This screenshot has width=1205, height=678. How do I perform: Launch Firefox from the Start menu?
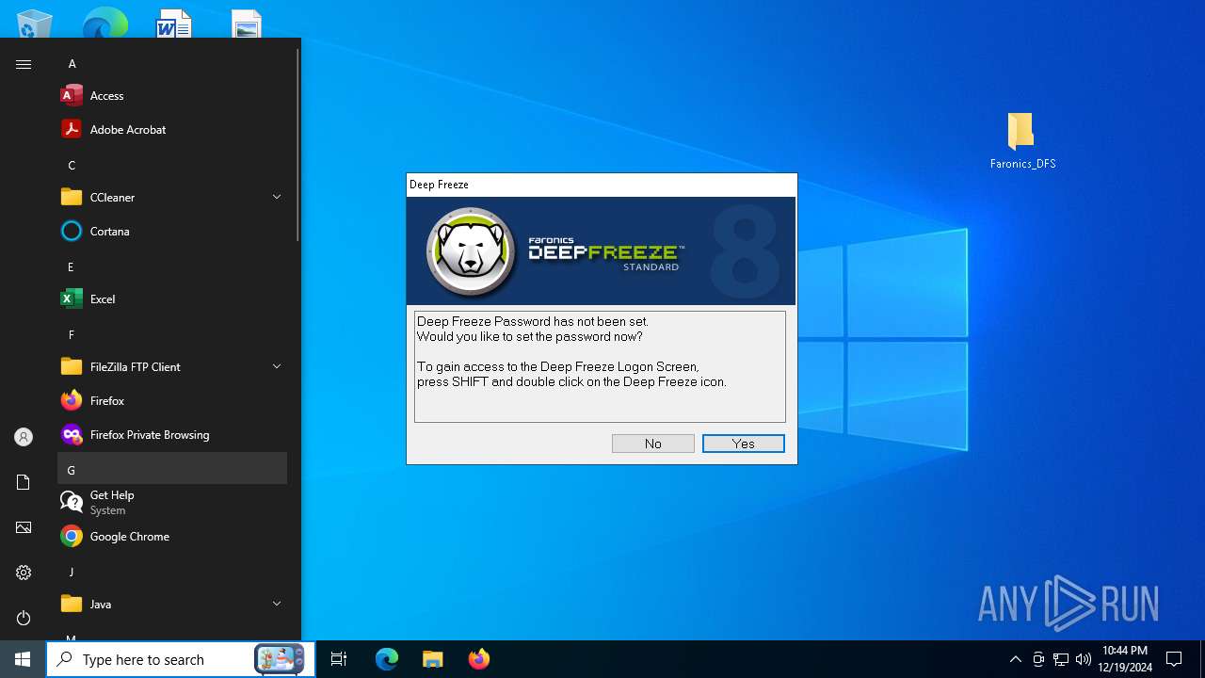click(172, 401)
